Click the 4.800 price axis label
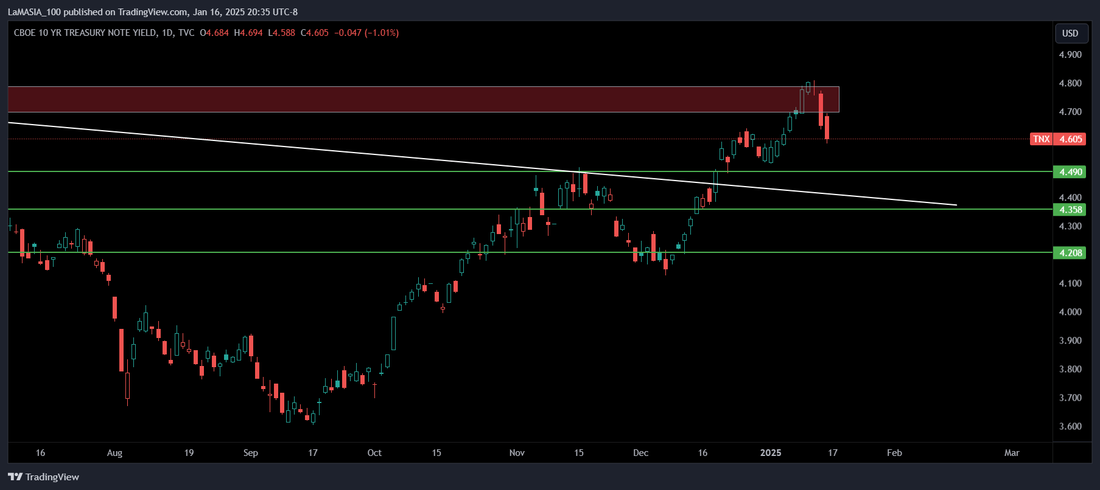This screenshot has width=1100, height=490. [1070, 83]
